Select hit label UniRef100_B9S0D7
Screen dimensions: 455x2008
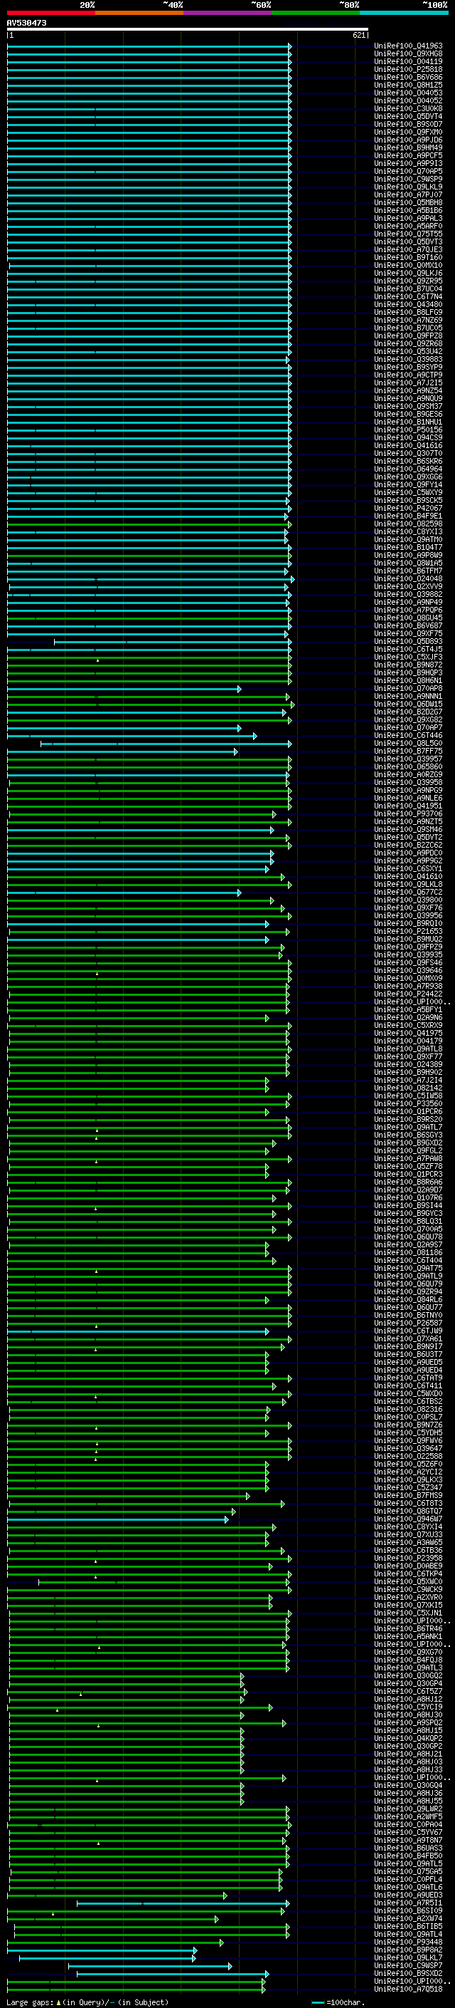pos(408,124)
